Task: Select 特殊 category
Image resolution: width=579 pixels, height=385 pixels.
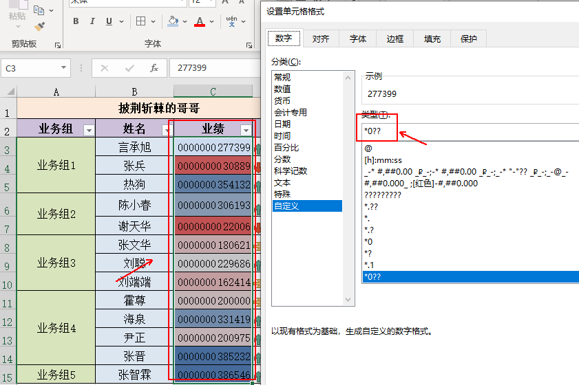Action: point(308,194)
